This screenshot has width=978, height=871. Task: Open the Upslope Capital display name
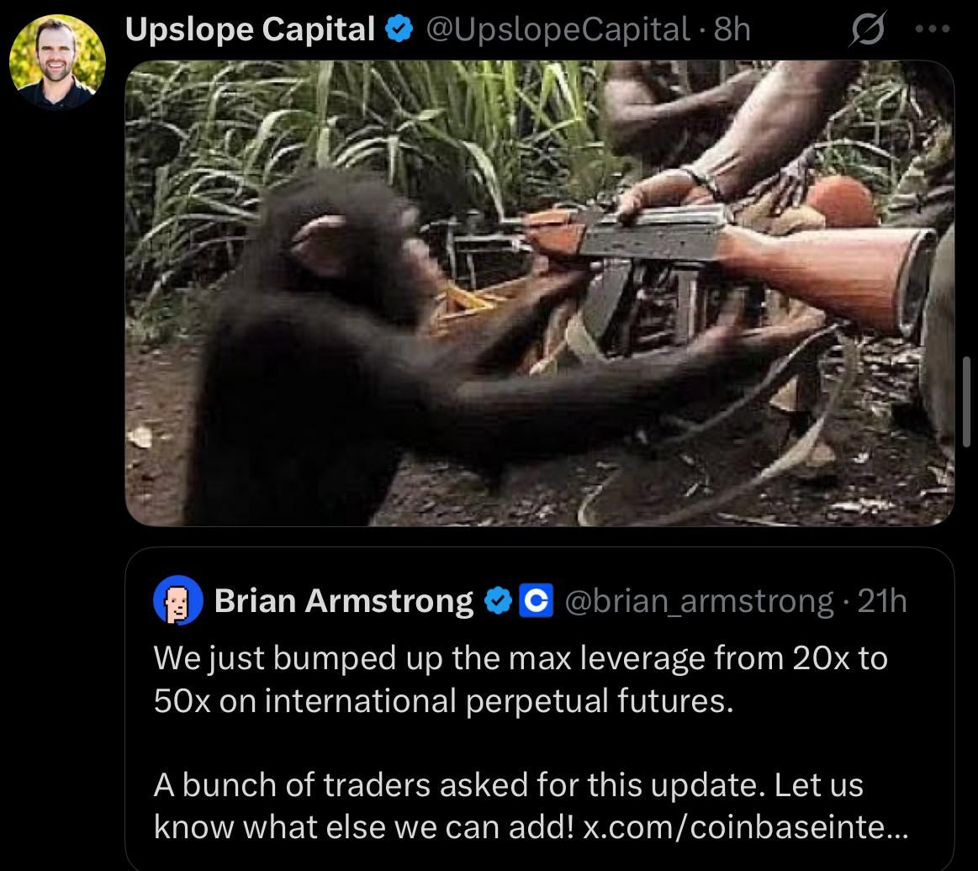pyautogui.click(x=250, y=29)
